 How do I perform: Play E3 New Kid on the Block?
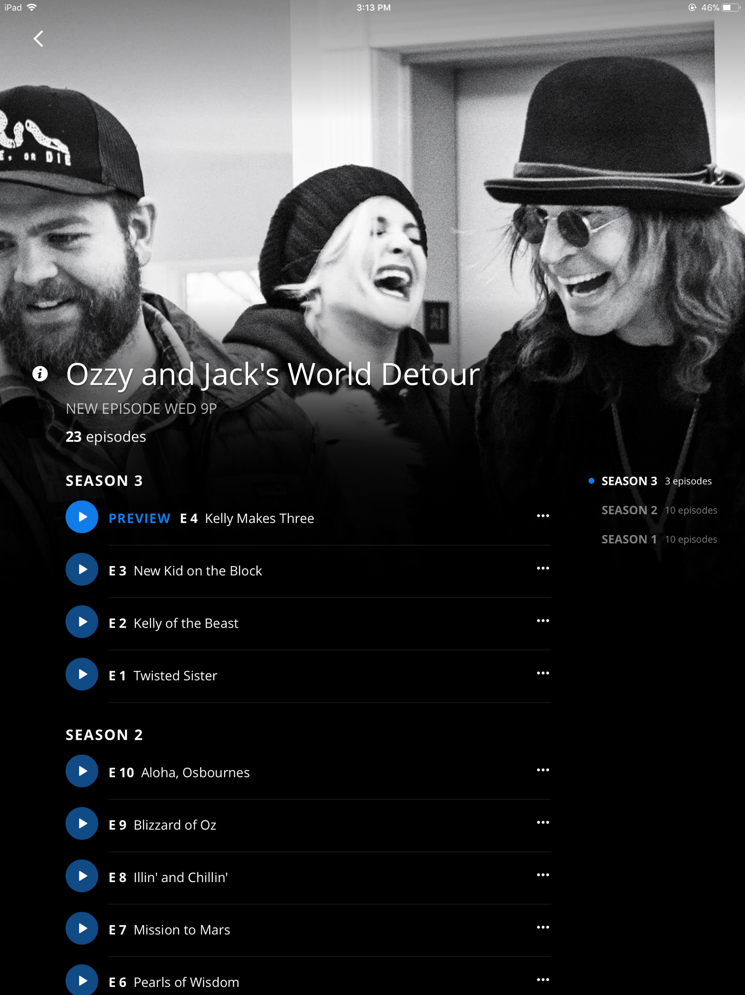click(82, 569)
